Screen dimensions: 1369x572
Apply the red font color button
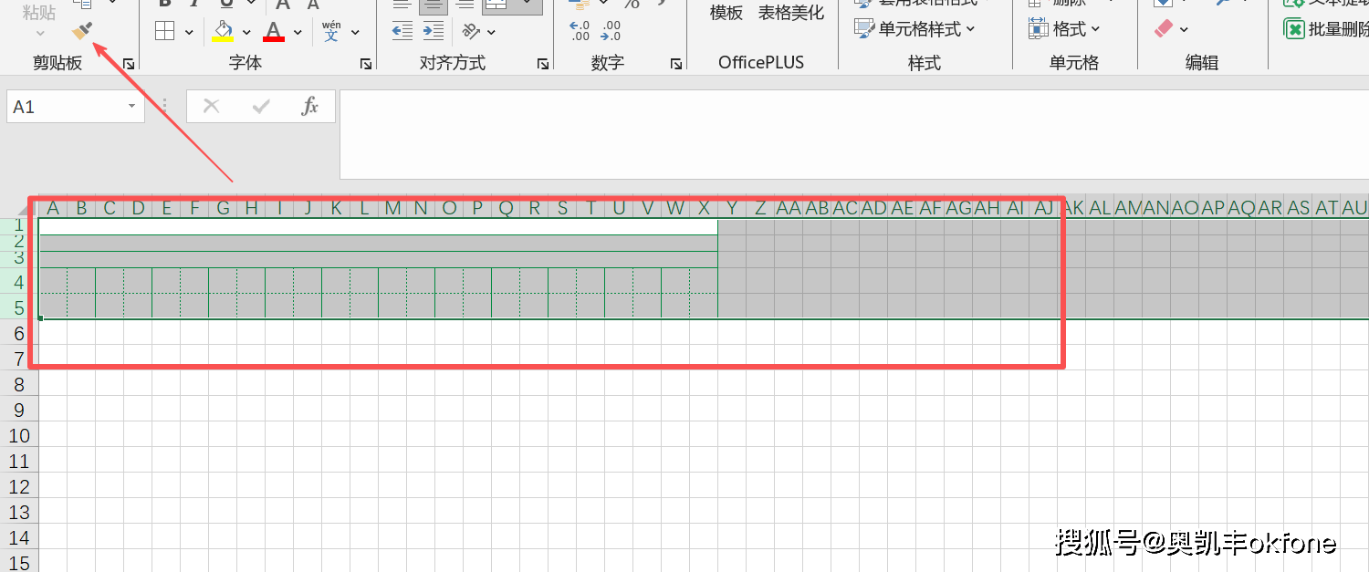tap(274, 32)
